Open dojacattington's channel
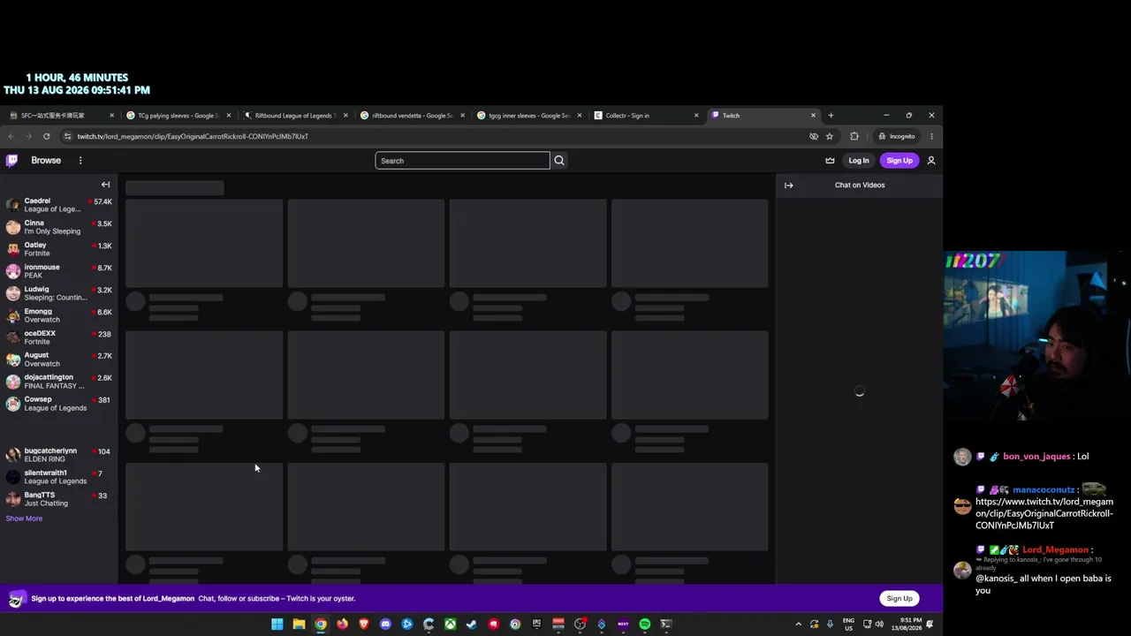The height and width of the screenshot is (636, 1131). (x=58, y=382)
